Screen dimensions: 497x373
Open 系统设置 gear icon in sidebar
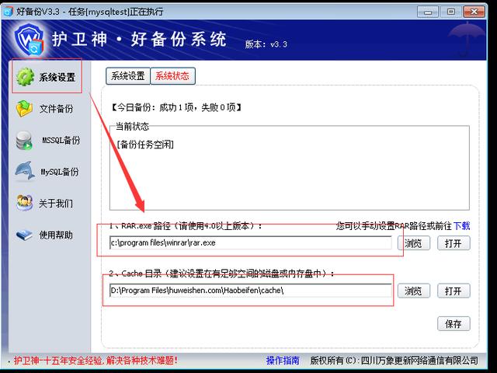pos(25,77)
